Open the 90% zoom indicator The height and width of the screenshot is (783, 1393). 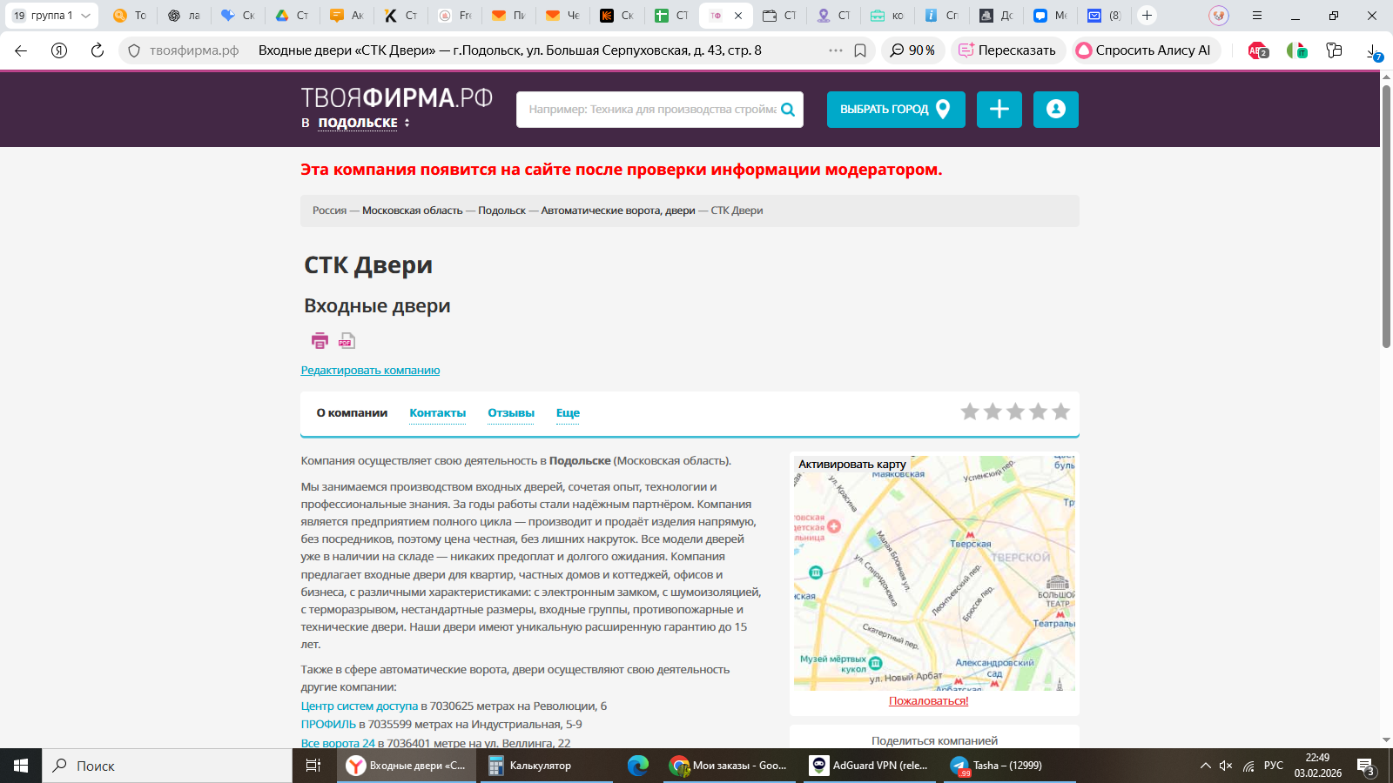point(912,50)
